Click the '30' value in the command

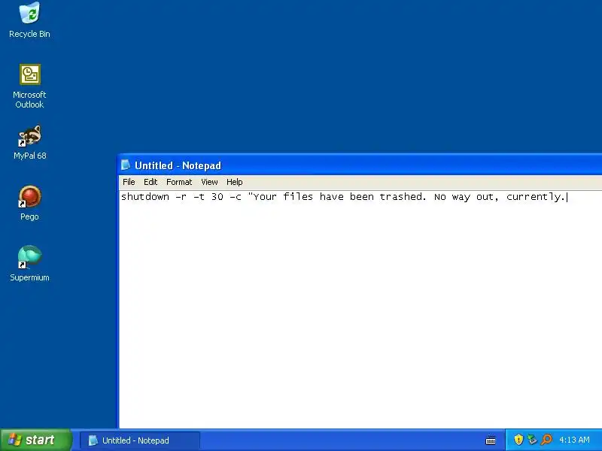[217, 197]
